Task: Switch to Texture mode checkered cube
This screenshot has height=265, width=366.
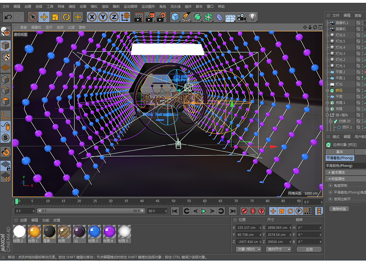Action: (6, 57)
